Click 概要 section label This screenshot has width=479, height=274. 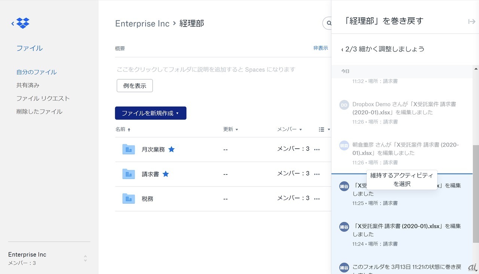click(120, 49)
